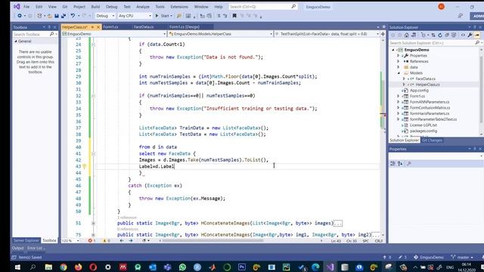
Task: Collapse the if block at line 24
Action: 93,45
